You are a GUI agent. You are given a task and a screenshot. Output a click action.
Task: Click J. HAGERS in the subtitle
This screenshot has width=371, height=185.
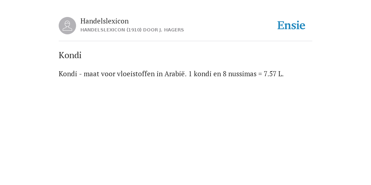click(171, 30)
